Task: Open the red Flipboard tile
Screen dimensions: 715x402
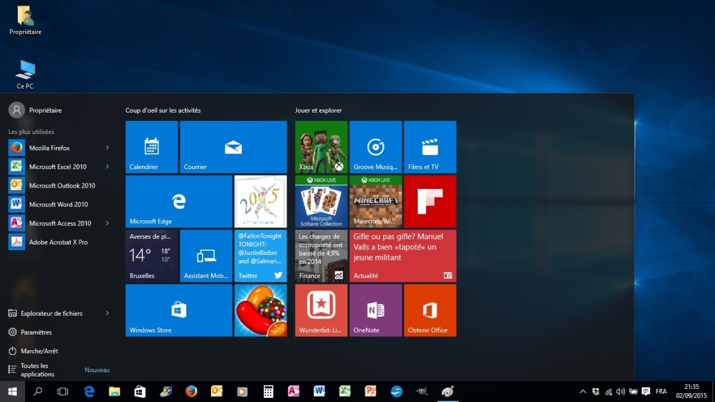Action: coord(430,201)
